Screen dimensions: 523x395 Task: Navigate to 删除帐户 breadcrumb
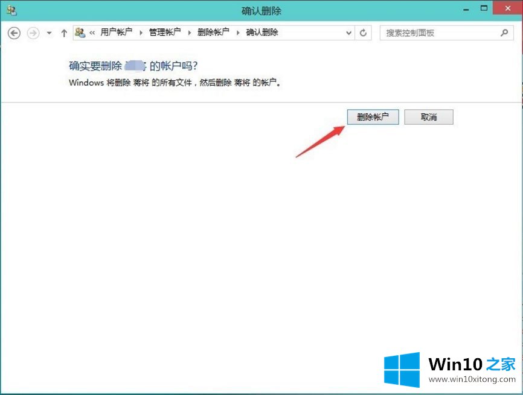click(213, 33)
